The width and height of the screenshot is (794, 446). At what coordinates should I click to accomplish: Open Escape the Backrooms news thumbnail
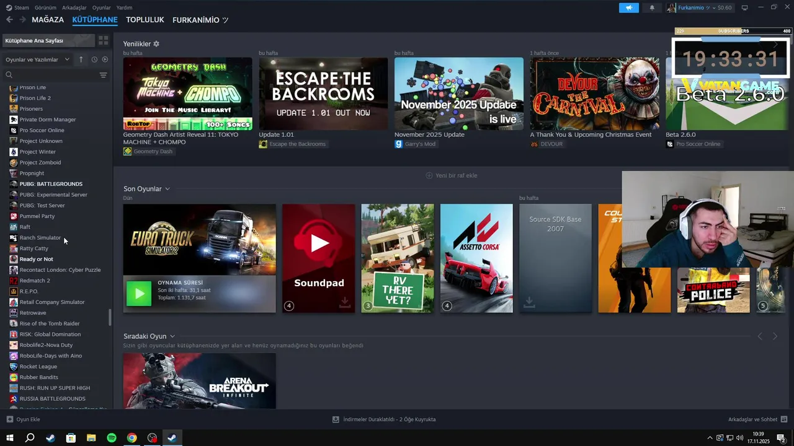tap(323, 94)
